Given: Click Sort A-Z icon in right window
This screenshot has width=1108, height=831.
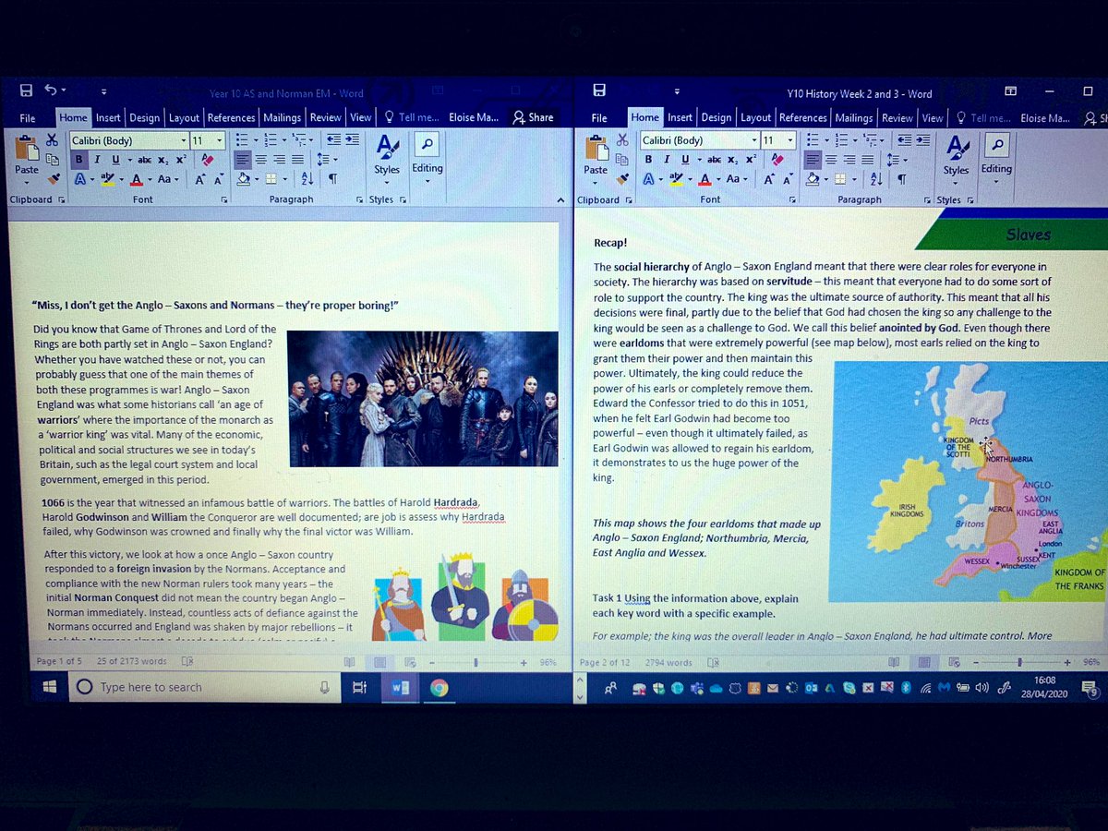Looking at the screenshot, I should point(877,179).
